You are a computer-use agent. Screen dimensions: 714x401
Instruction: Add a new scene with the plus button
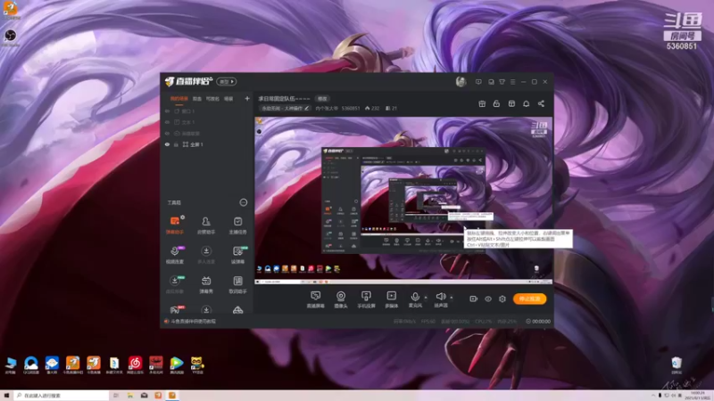coord(247,98)
